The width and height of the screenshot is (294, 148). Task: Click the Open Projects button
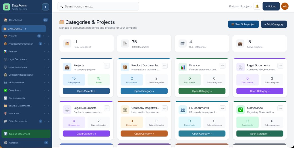86,91
